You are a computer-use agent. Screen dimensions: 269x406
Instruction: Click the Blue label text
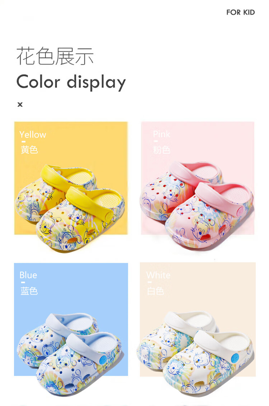click(28, 275)
